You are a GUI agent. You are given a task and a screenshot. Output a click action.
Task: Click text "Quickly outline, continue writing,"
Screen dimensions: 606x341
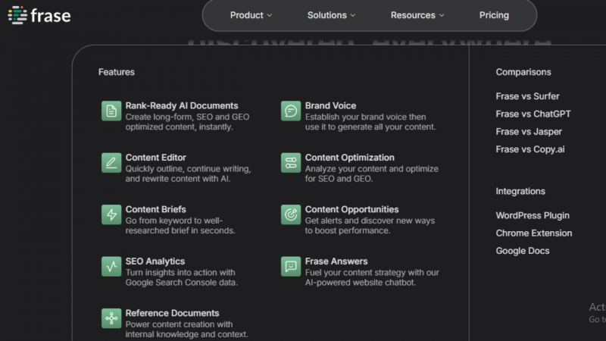(x=188, y=168)
